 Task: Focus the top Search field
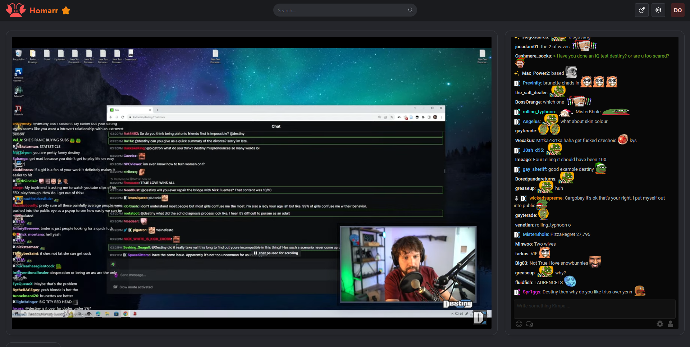click(345, 10)
